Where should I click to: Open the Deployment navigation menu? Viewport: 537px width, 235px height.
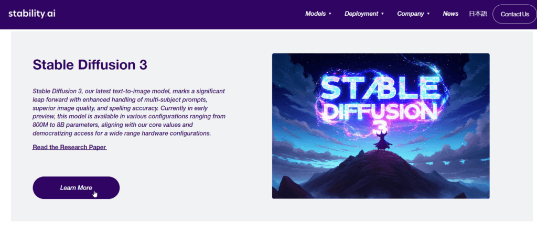coord(364,14)
